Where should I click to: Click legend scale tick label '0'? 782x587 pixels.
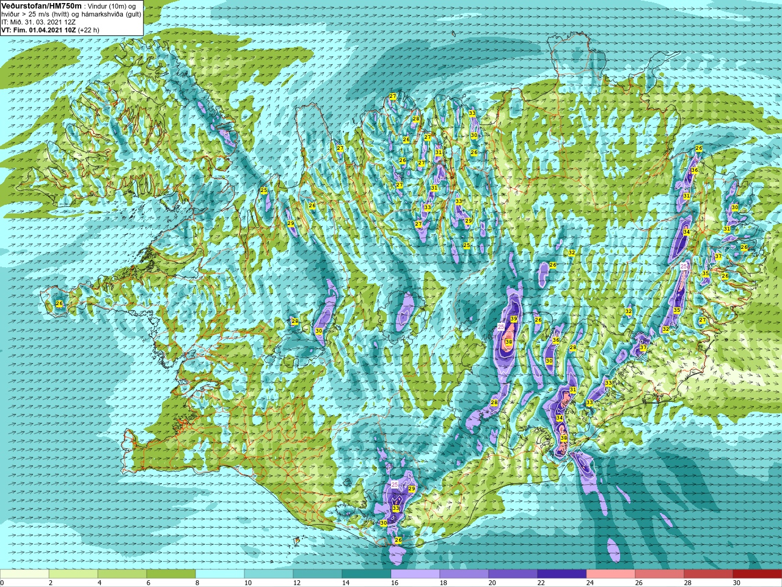point(2,583)
